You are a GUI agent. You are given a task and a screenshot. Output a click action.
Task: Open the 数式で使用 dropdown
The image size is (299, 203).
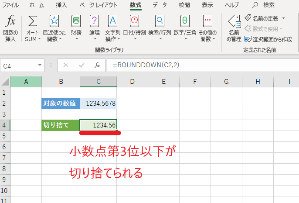click(x=263, y=29)
